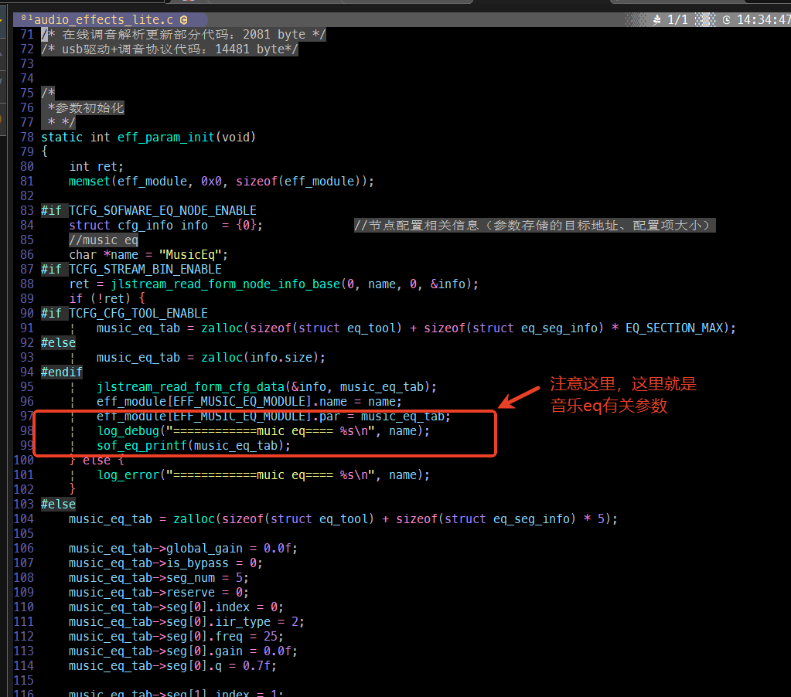Click TCFG_STREAM_BIN_ENABLE on line 87
This screenshot has height=697, width=791.
[x=145, y=269]
